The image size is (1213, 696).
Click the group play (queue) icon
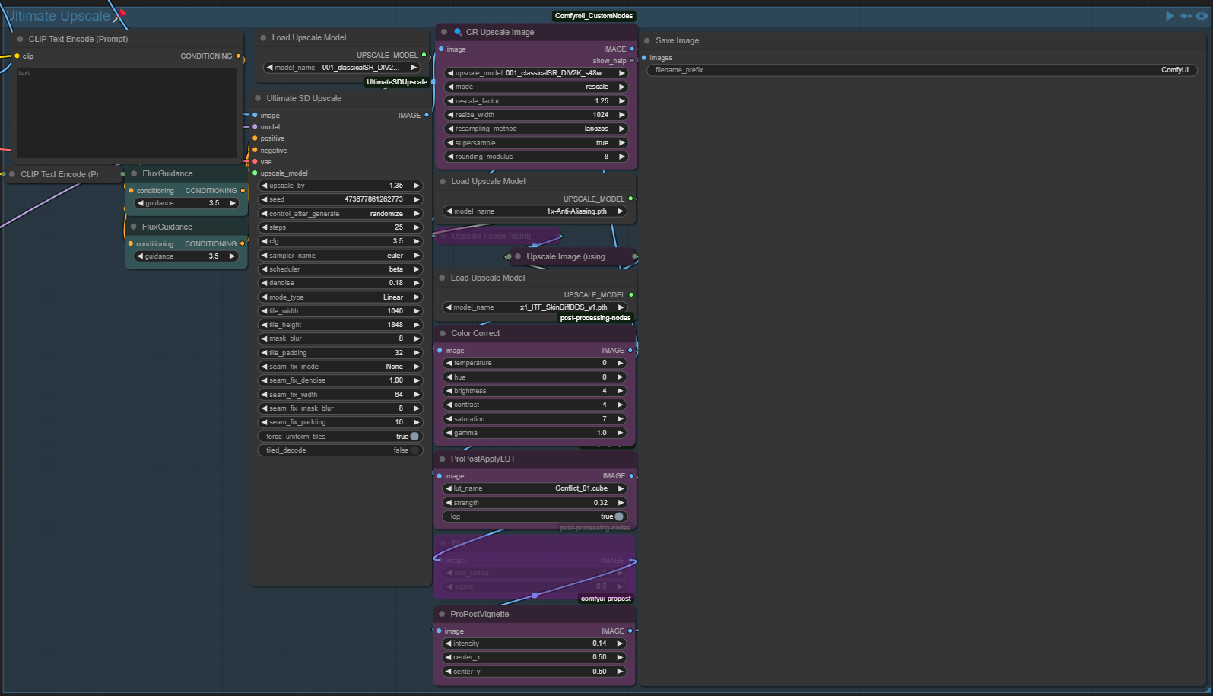tap(1170, 16)
